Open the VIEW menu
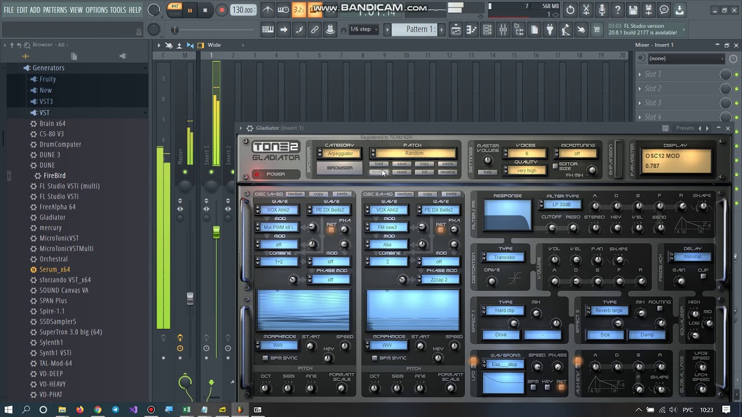 point(77,10)
